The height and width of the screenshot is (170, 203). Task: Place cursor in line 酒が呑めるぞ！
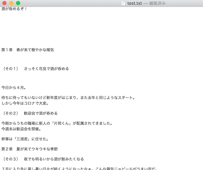pos(14,9)
